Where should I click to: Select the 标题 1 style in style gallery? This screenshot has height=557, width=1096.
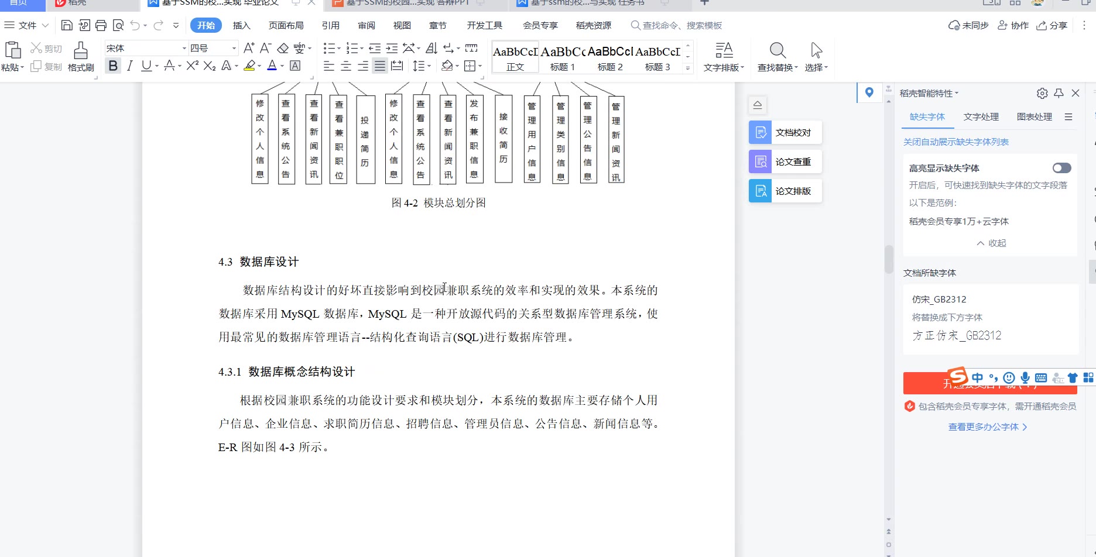[562, 57]
